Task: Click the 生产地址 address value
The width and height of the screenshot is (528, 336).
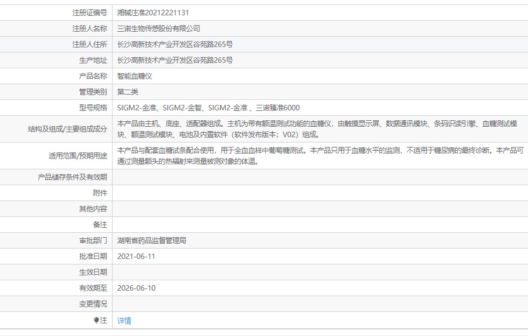Action: coord(175,60)
